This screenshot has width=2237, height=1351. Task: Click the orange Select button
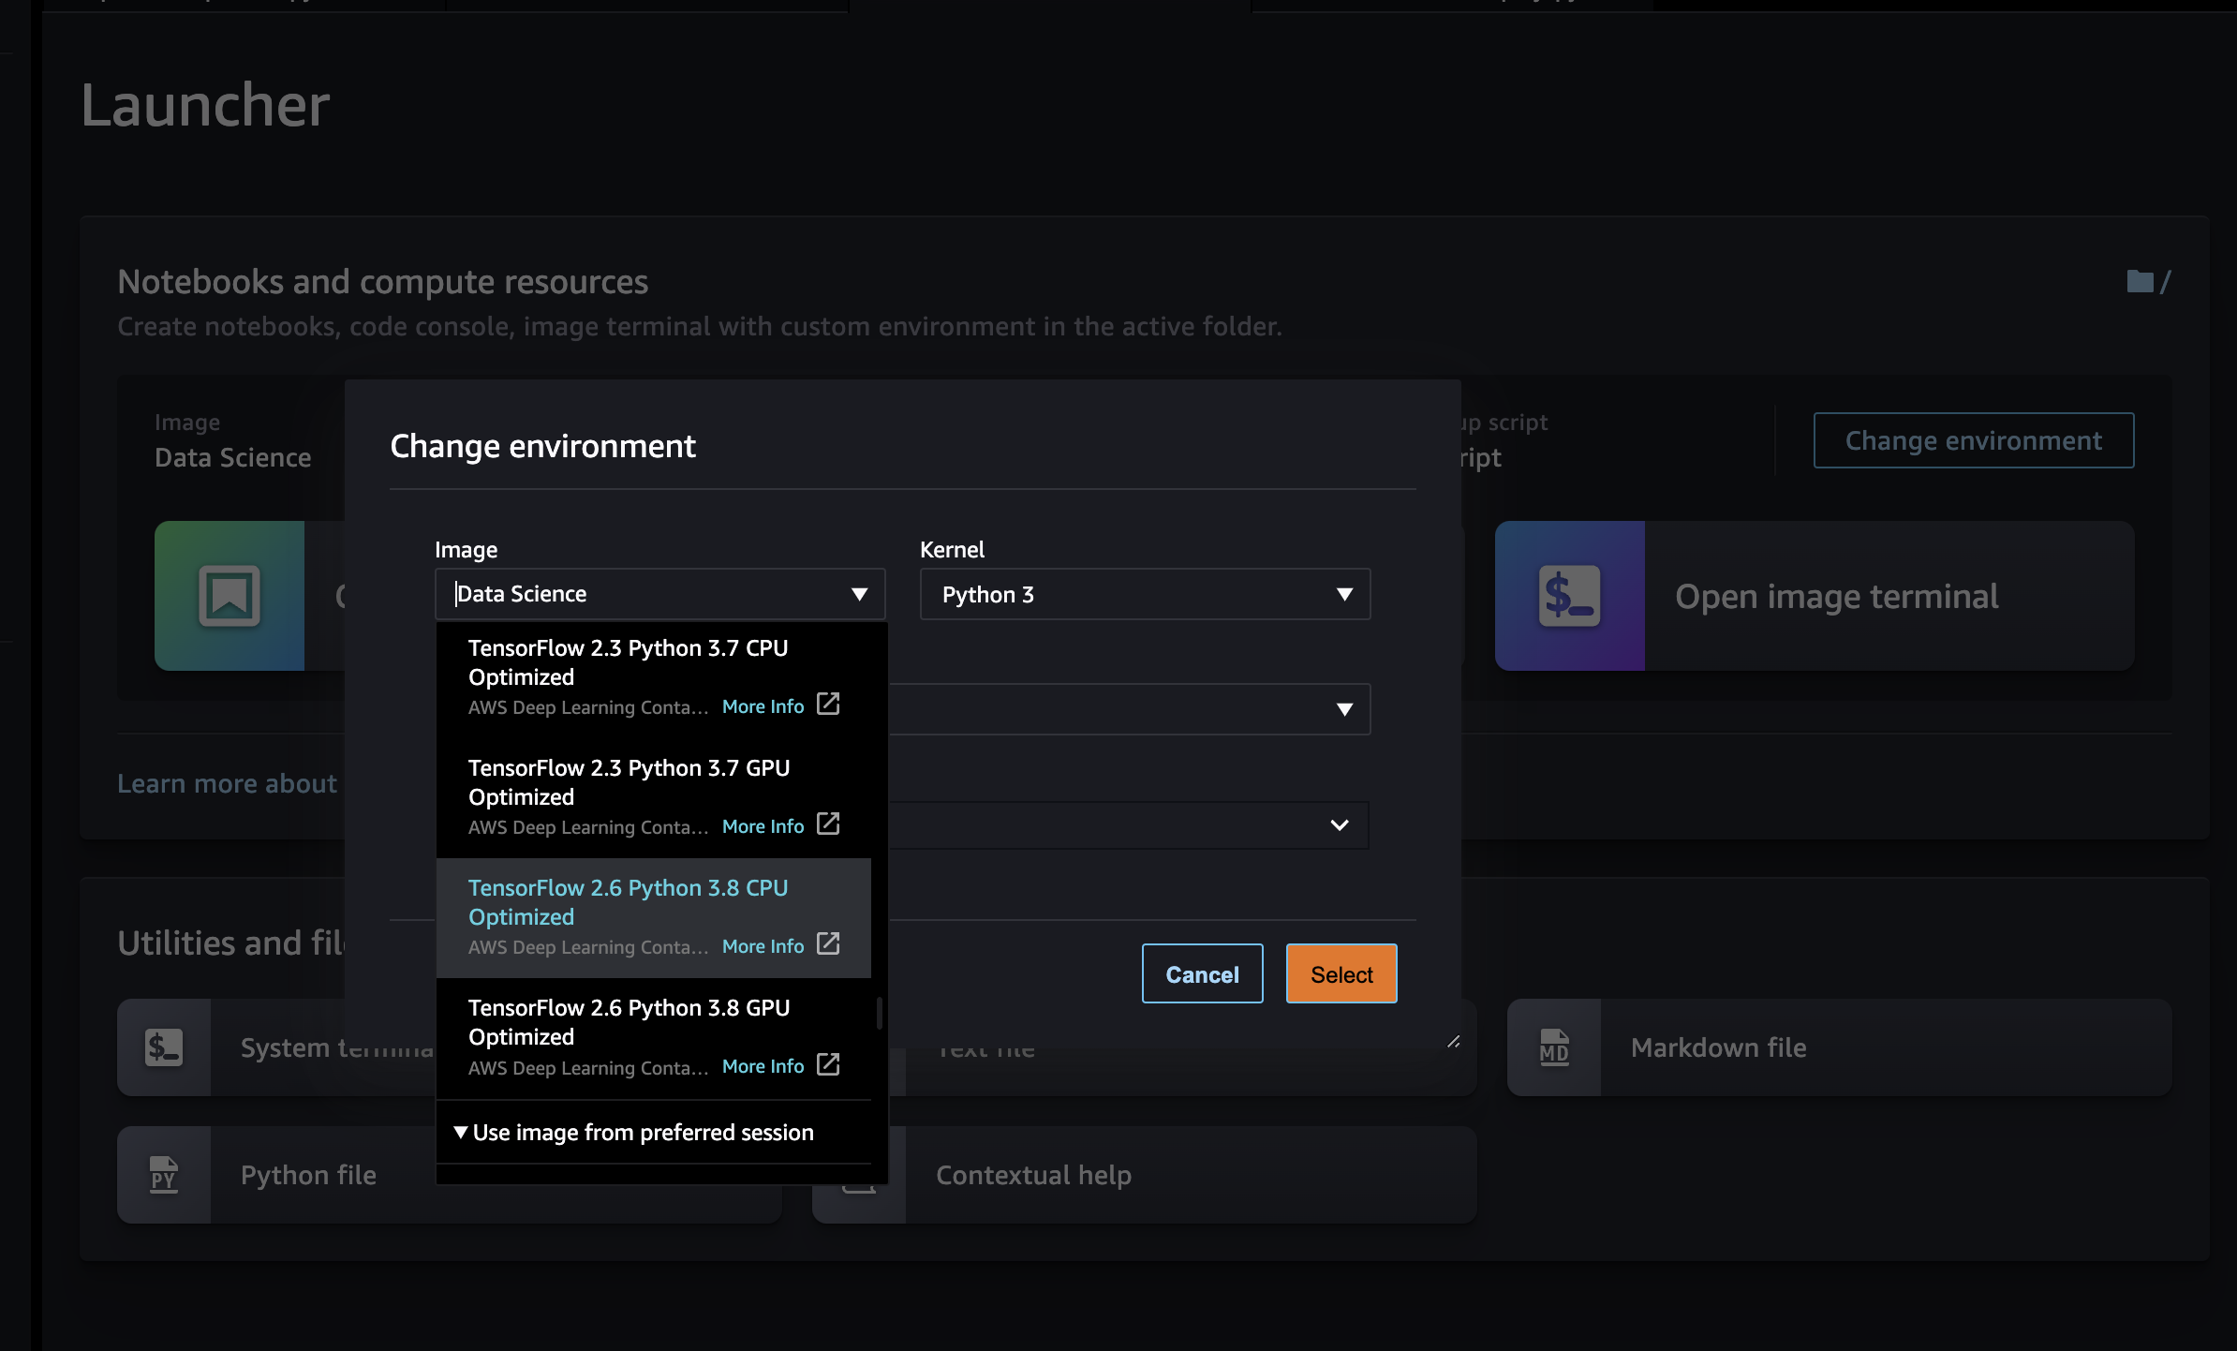click(1341, 974)
